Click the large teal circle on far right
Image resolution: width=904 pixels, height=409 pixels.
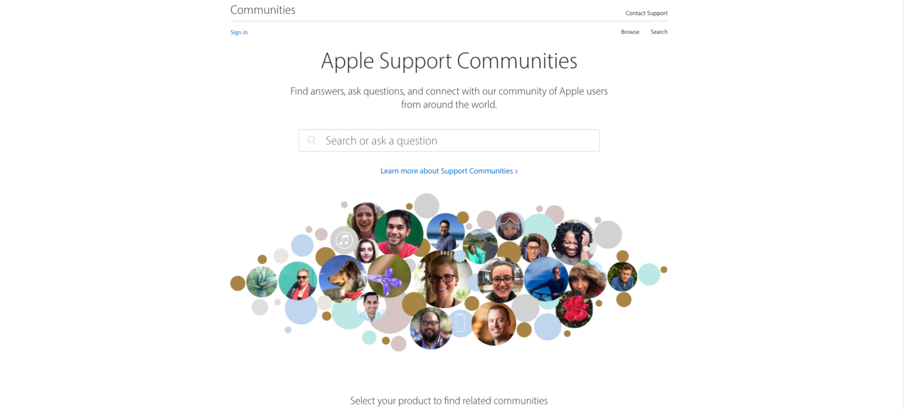[x=649, y=274]
